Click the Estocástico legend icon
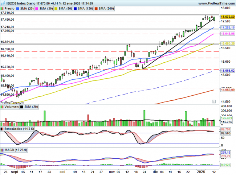Image resolution: width=236 pixels, height=175 pixels. (2, 129)
